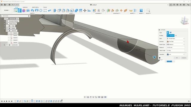Show Sketch3 via its eye icon
Viewport: 191px width, 107px height.
[x=9, y=38]
